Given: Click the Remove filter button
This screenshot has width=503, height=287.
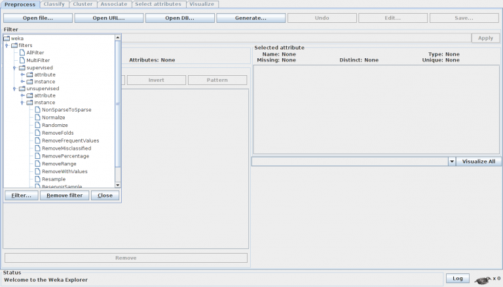Looking at the screenshot, I should pos(64,195).
